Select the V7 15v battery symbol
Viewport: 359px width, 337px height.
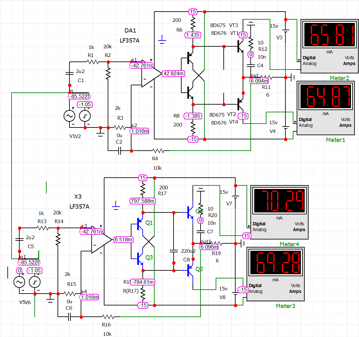tap(236, 197)
